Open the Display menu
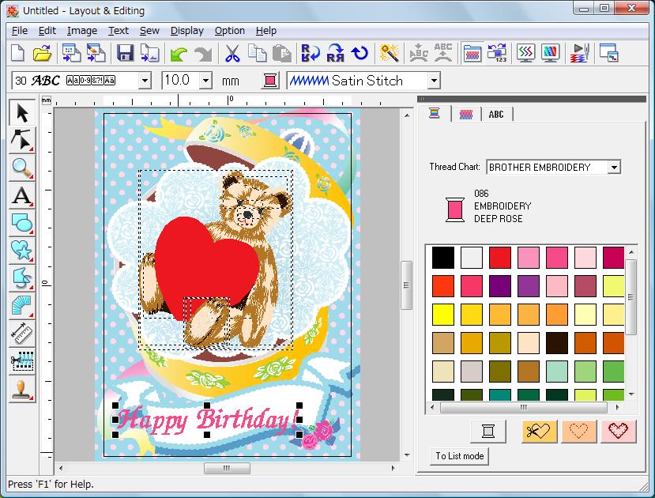 [x=186, y=31]
